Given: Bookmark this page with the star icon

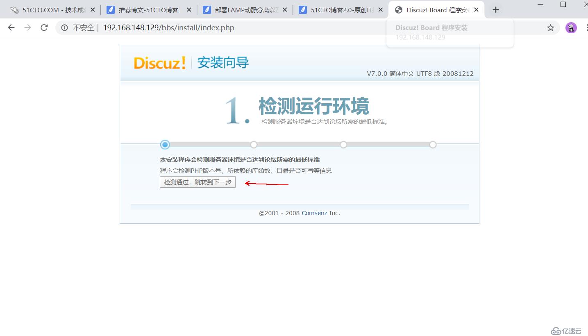Looking at the screenshot, I should (x=550, y=28).
